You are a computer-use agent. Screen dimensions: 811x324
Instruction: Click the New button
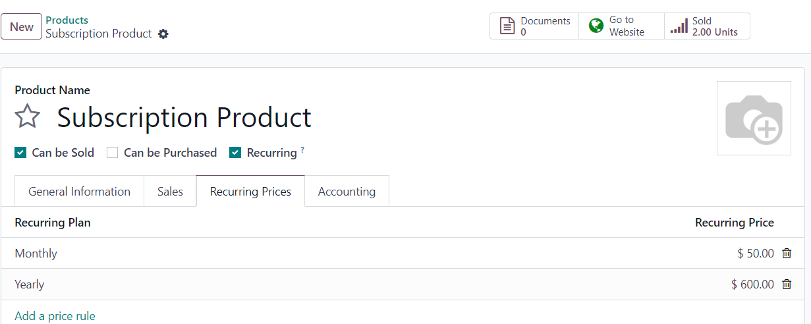tap(22, 26)
